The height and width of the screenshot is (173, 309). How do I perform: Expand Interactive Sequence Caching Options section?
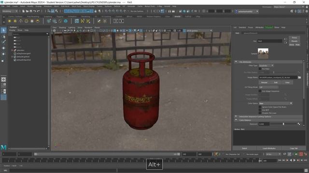236,116
